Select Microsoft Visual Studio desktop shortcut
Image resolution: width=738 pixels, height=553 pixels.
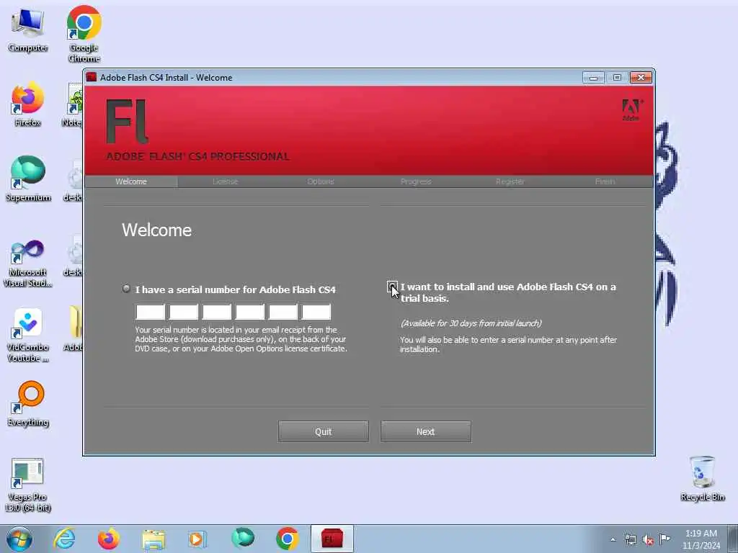[x=28, y=264]
